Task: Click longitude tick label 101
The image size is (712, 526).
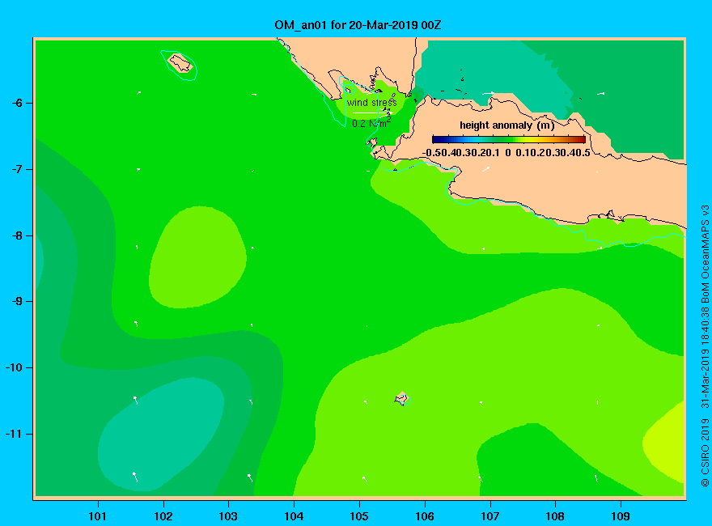Action: (98, 516)
